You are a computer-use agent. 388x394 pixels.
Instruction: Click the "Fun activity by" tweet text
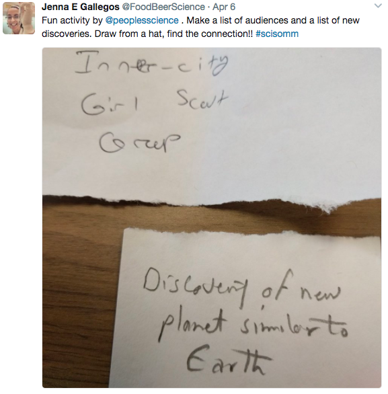72,20
